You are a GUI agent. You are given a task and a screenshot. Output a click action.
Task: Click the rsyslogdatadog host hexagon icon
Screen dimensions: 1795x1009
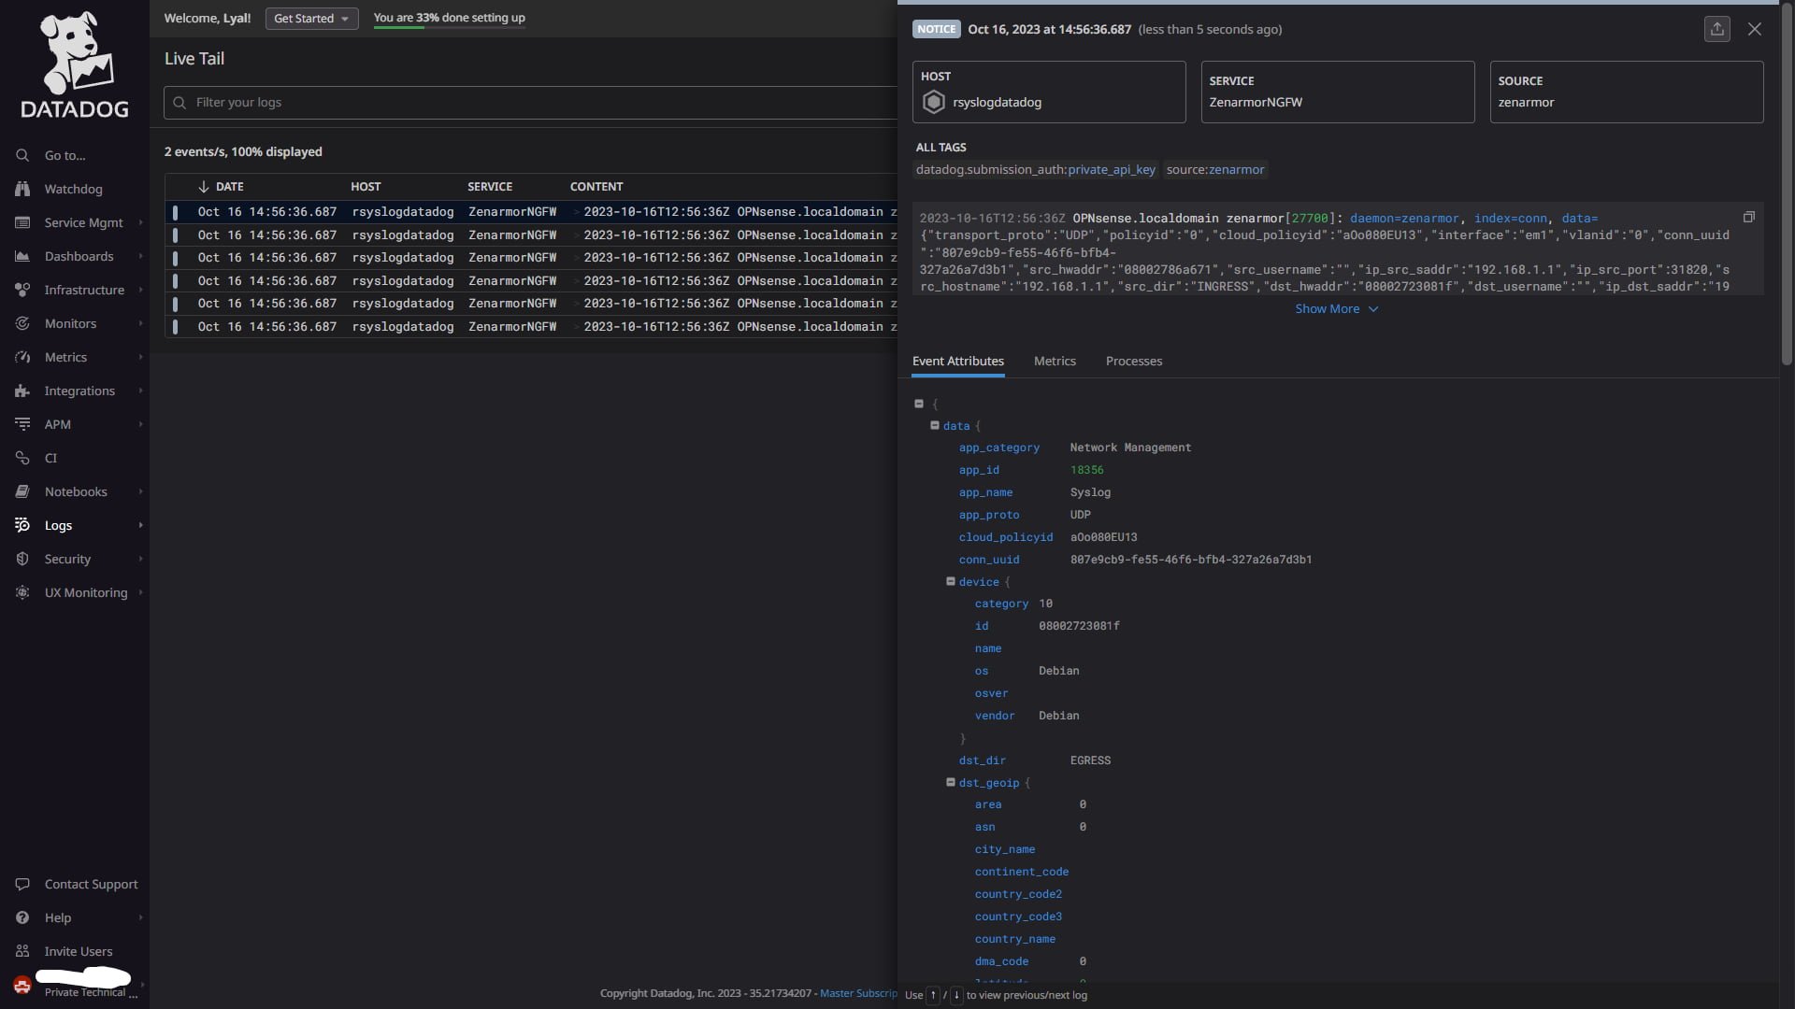pyautogui.click(x=933, y=102)
